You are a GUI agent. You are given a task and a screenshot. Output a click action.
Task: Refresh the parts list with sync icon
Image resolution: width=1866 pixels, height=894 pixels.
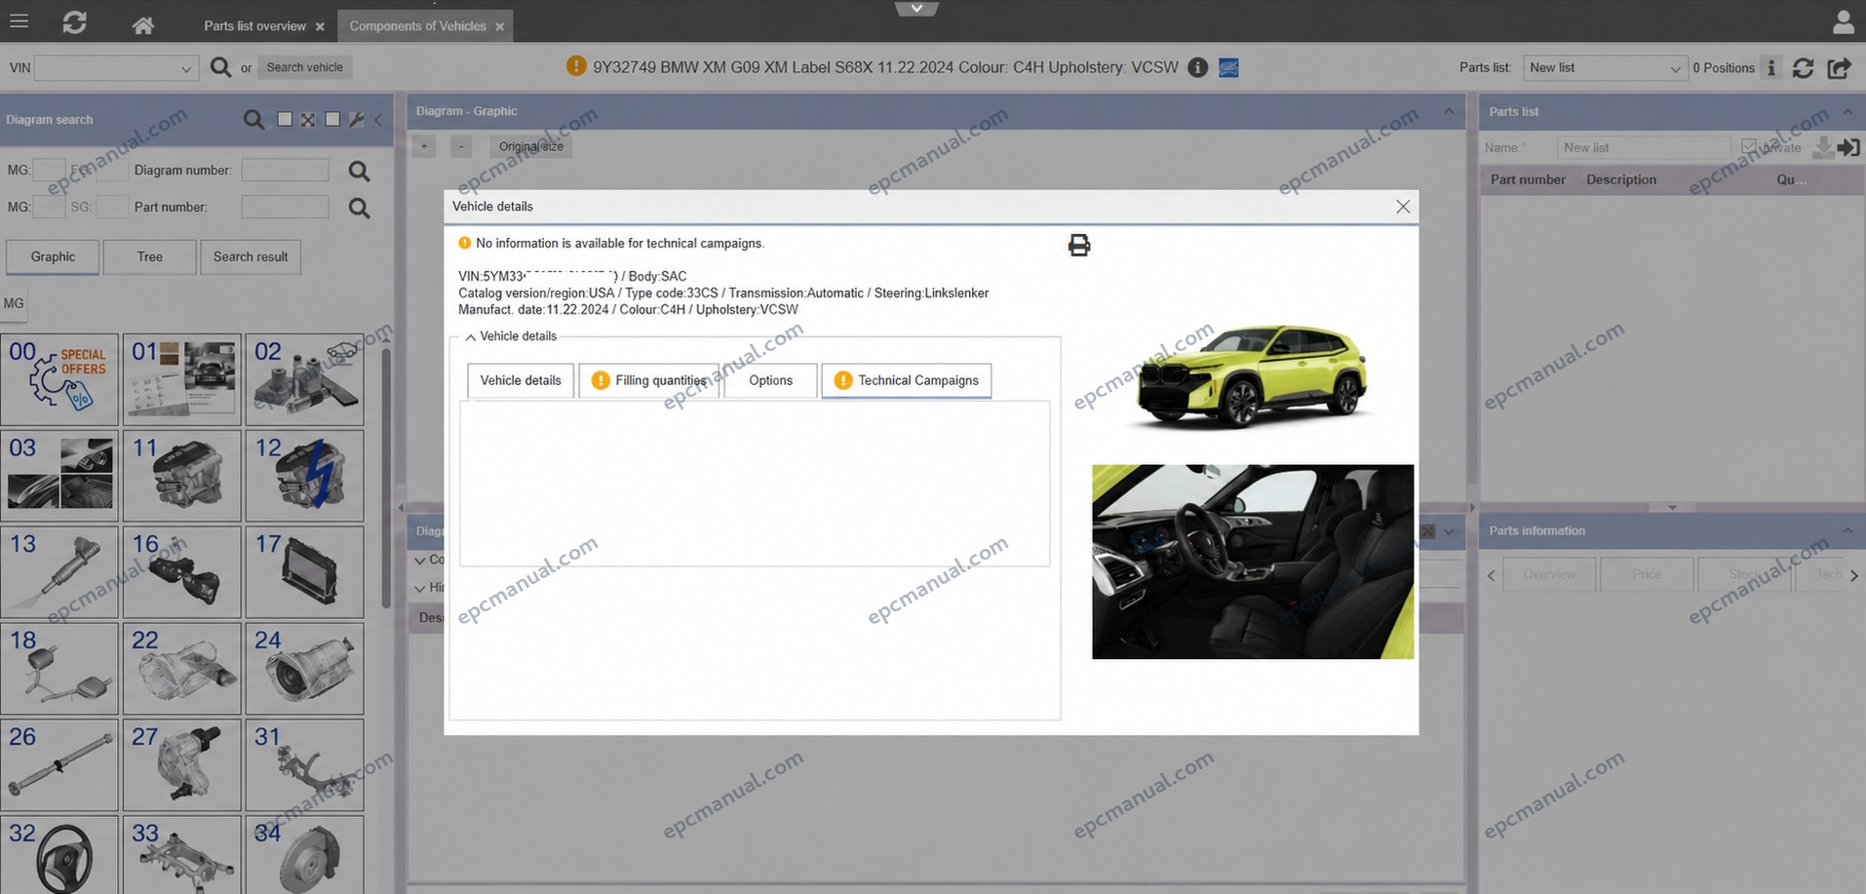pos(1803,68)
